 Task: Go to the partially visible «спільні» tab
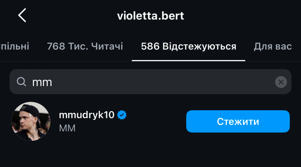15,46
